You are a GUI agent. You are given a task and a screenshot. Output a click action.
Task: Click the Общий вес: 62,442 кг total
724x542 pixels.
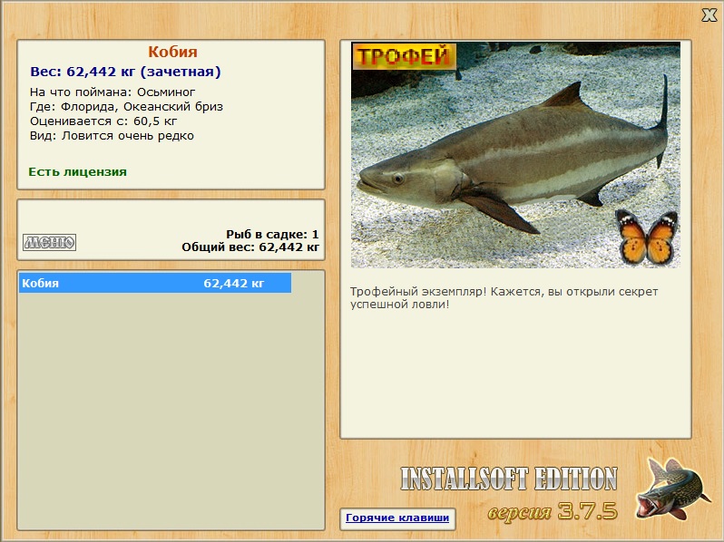point(250,247)
